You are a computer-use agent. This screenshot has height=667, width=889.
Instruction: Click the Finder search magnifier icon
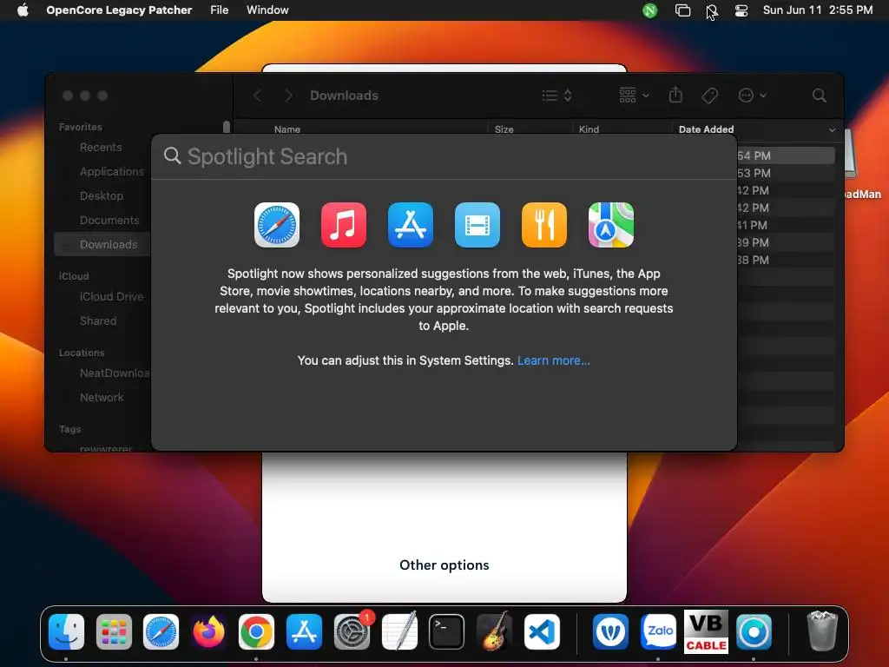click(x=819, y=96)
